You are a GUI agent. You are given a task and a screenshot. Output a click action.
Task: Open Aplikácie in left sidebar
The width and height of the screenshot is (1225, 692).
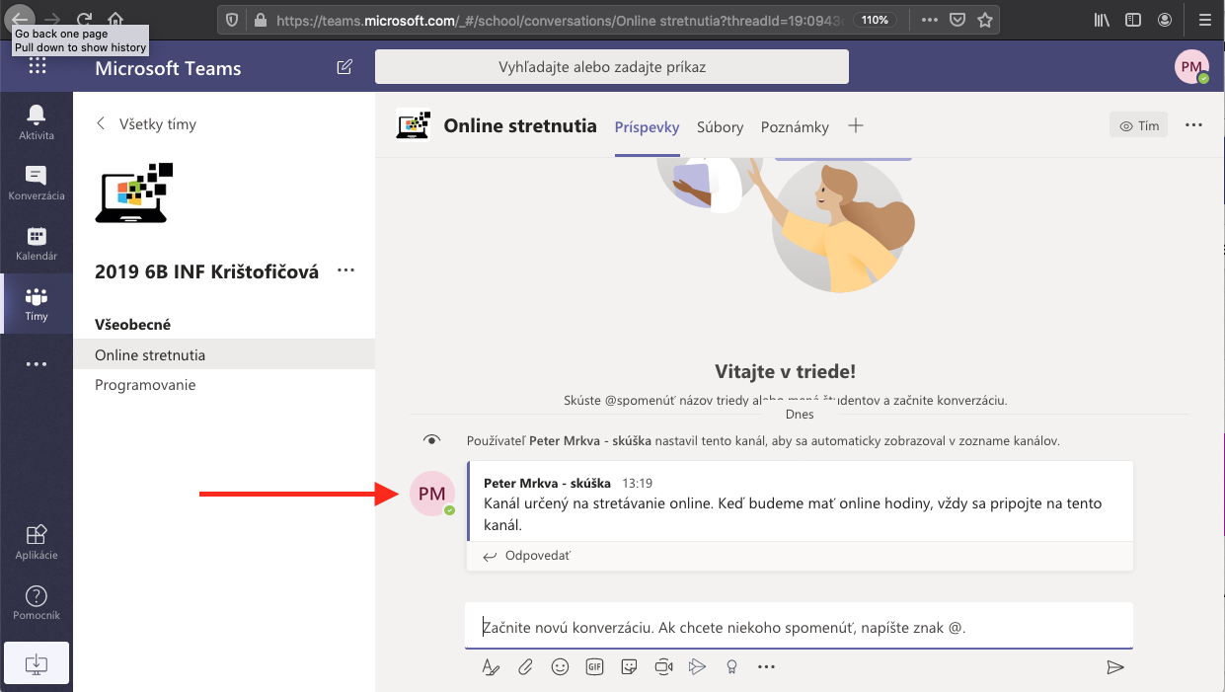(37, 542)
